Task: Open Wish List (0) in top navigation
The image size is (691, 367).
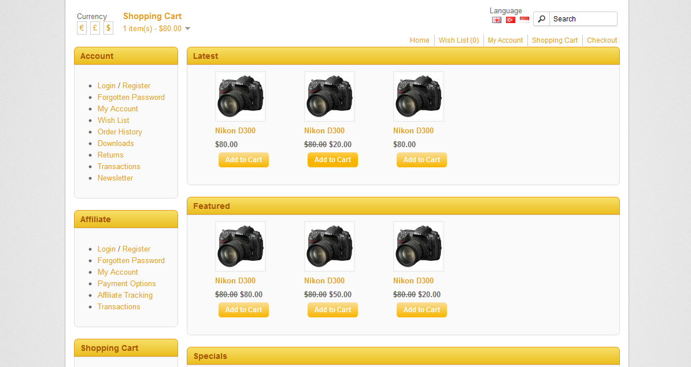Action: click(x=459, y=40)
